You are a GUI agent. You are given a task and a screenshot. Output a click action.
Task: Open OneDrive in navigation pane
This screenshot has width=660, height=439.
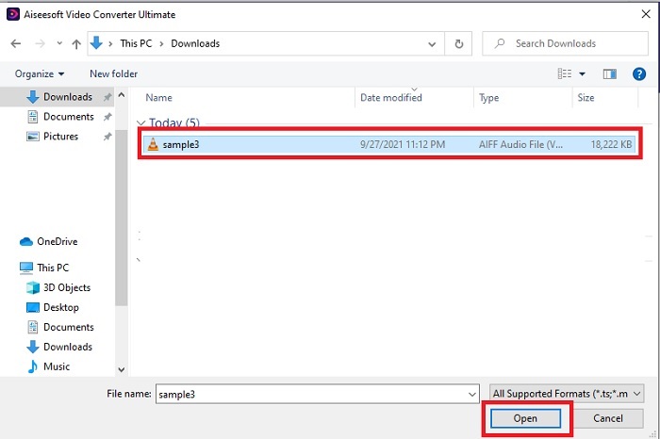tap(49, 242)
